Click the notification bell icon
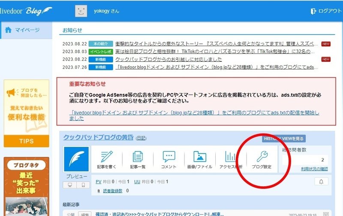This screenshot has height=216, width=343. [321, 181]
